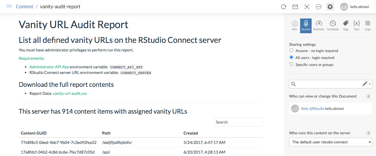Open the Runtime settings panel
This screenshot has height=156, width=376.
(319, 25)
